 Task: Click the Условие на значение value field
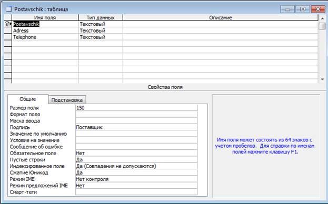(136, 140)
